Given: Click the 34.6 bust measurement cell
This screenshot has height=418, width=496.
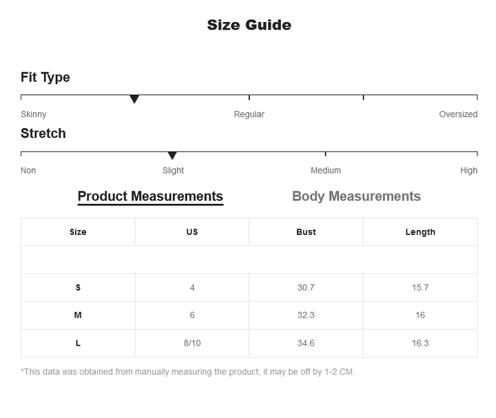Looking at the screenshot, I should 306,343.
